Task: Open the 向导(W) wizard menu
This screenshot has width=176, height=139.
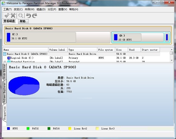Action: [30, 9]
